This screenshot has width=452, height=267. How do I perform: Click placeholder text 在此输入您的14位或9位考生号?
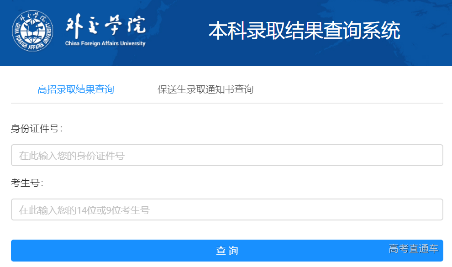[84, 210]
